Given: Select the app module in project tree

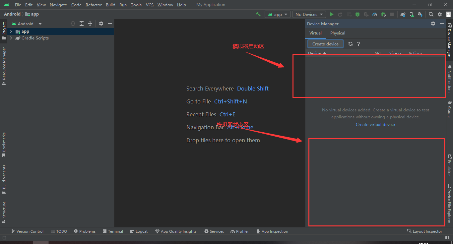Looking at the screenshot, I should point(61,31).
